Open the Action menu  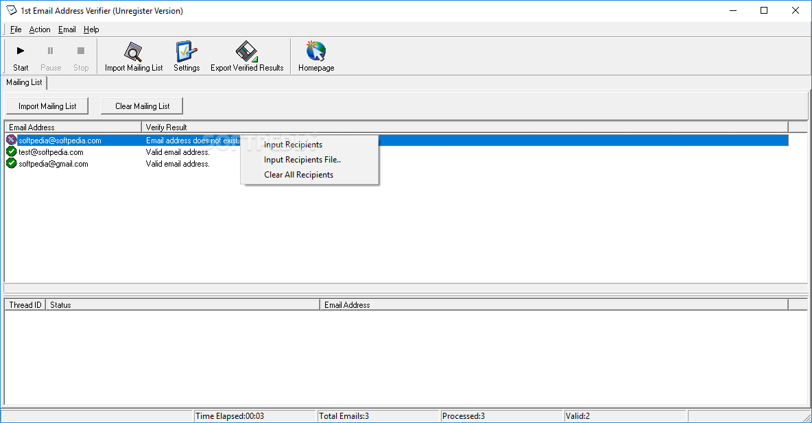(x=39, y=29)
